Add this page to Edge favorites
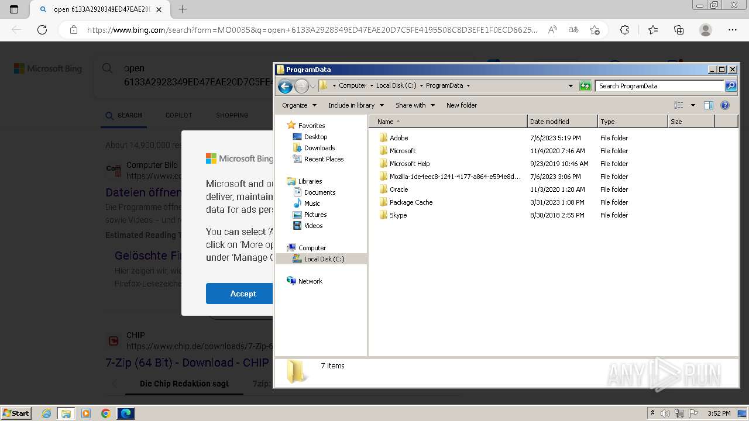The width and height of the screenshot is (749, 421). [x=595, y=30]
